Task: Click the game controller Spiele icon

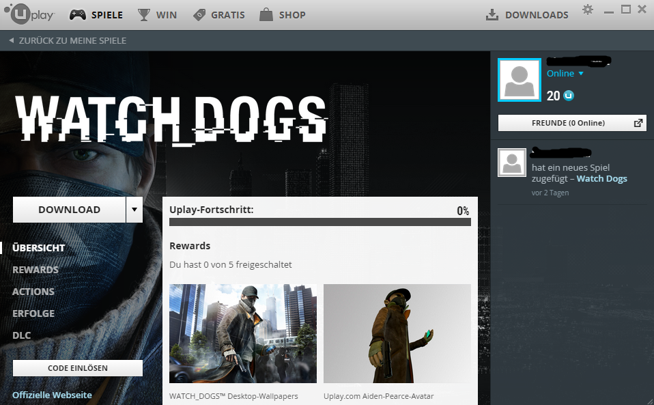Action: click(78, 15)
